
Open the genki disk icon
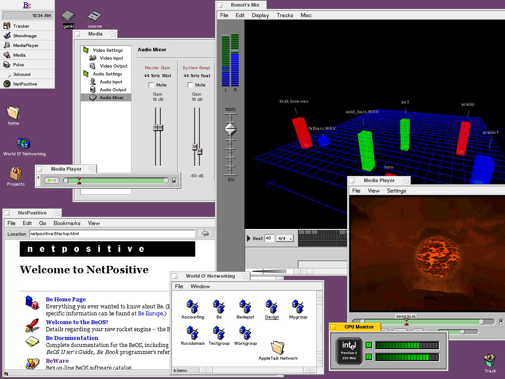[68, 17]
